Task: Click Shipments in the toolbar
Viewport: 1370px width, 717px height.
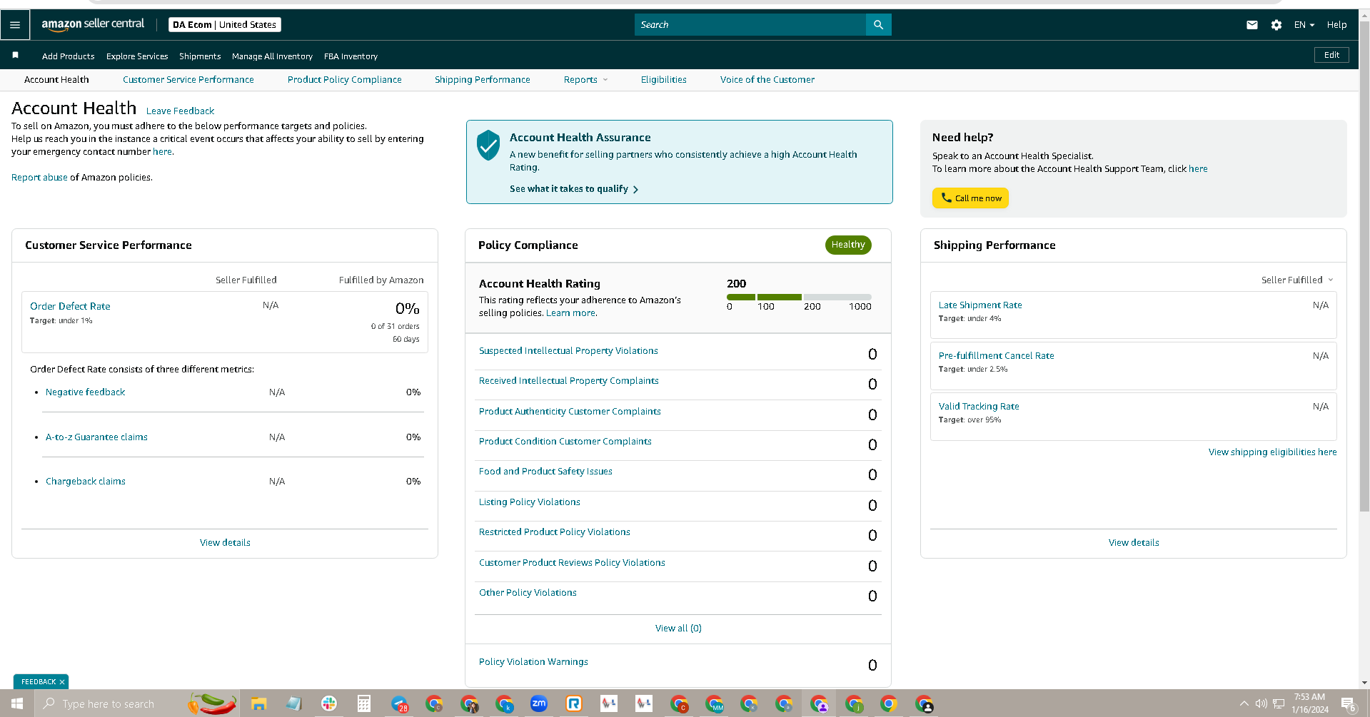Action: [200, 56]
